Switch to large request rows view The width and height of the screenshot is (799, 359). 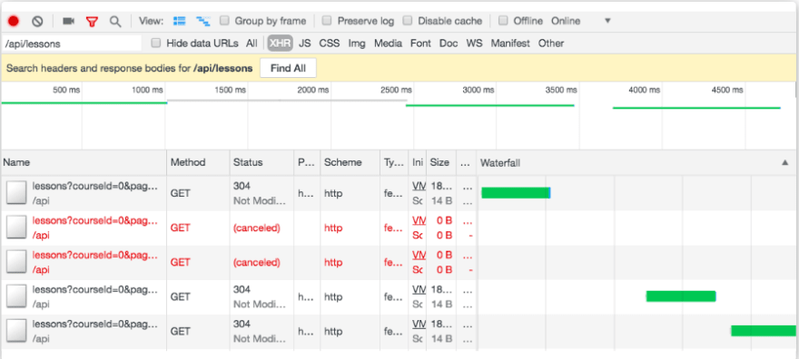[179, 21]
